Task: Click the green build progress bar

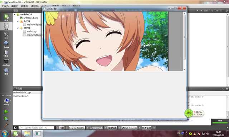Action: click(x=220, y=123)
